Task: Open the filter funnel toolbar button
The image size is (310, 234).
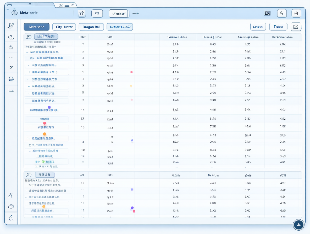Action: click(x=82, y=13)
